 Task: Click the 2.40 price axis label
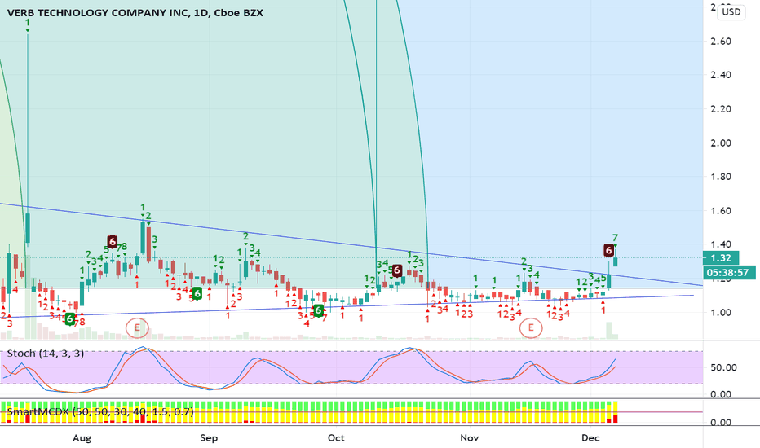coord(721,75)
